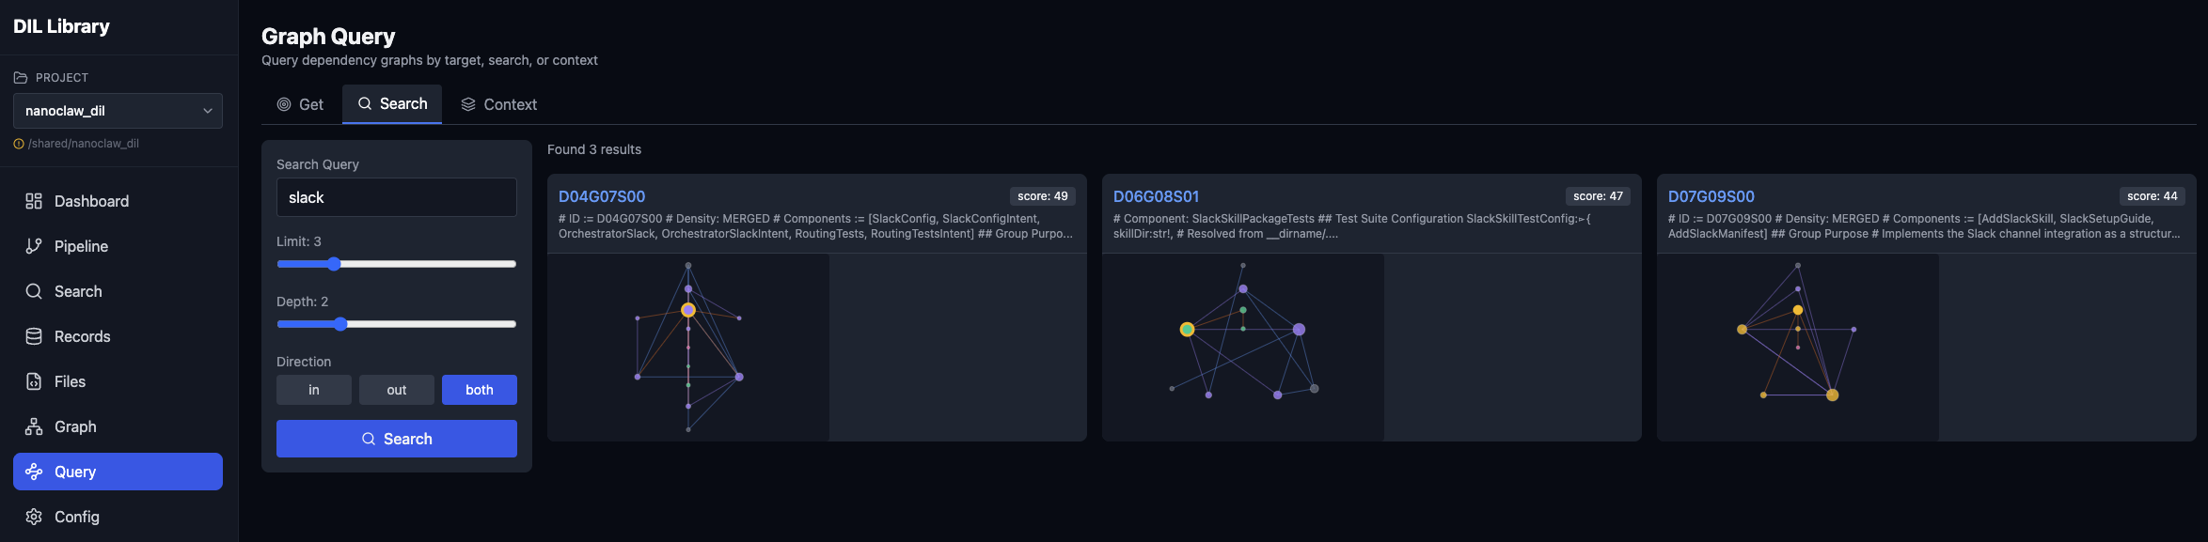
Task: Click the Records database icon
Action: click(x=34, y=336)
